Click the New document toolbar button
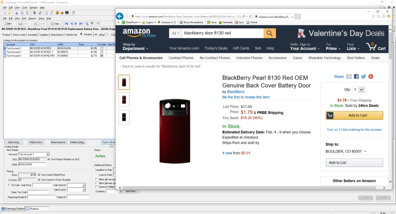 [8, 24]
